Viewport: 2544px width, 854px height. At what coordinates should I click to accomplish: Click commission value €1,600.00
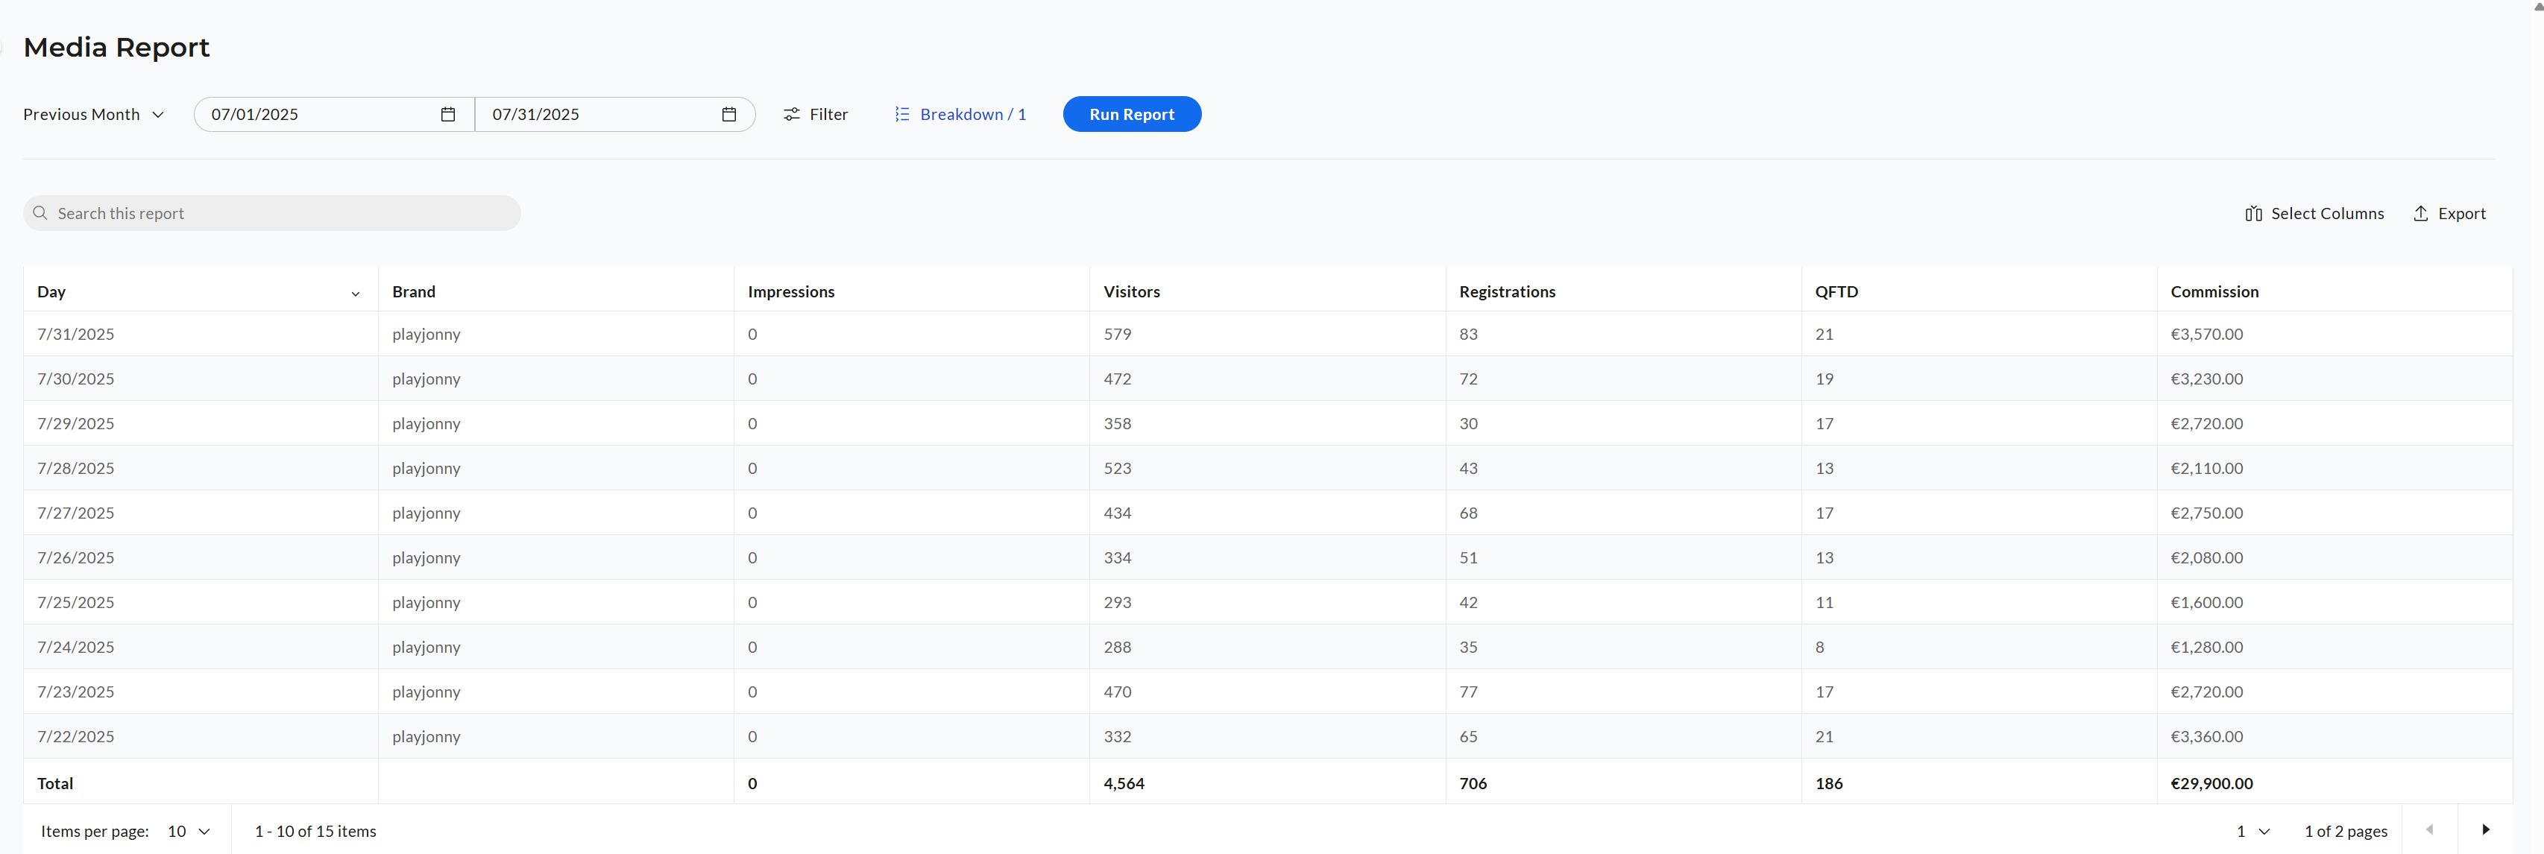pyautogui.click(x=2206, y=602)
